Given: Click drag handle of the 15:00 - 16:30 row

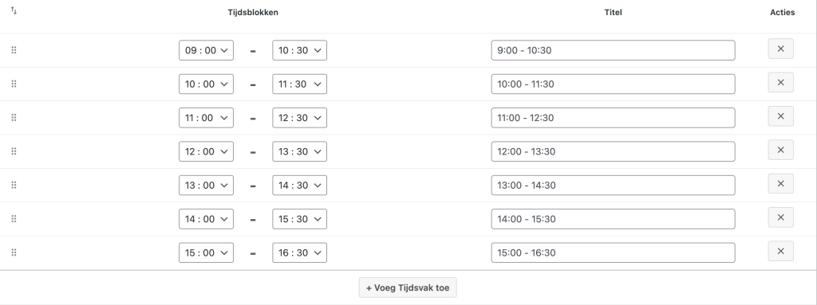Looking at the screenshot, I should 14,252.
